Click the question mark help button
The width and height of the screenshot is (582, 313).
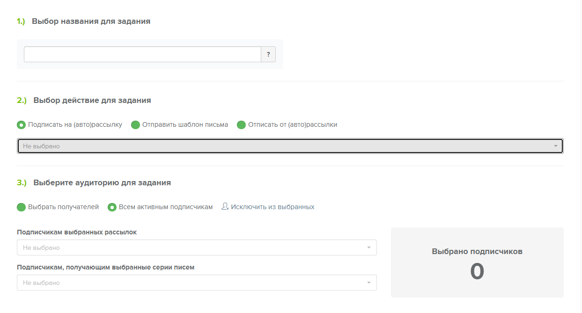click(x=268, y=54)
